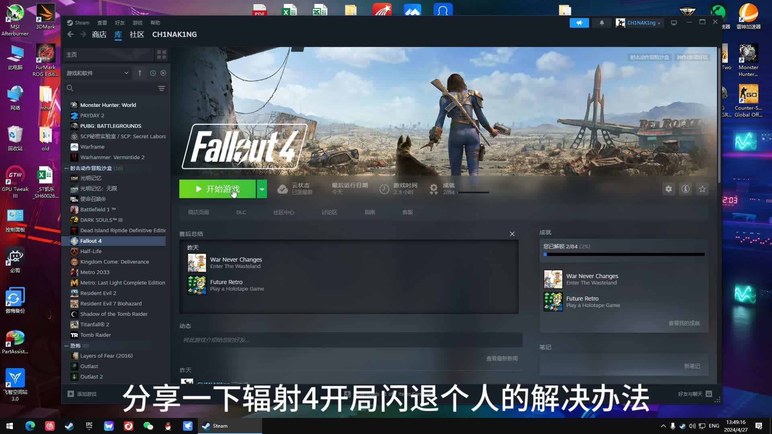Collapse the 恐怖 category

(66, 346)
